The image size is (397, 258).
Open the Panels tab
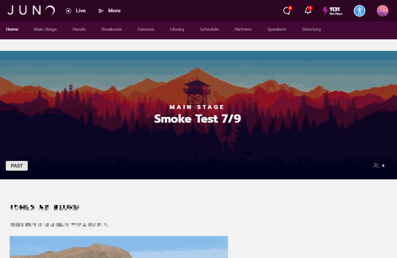(79, 29)
